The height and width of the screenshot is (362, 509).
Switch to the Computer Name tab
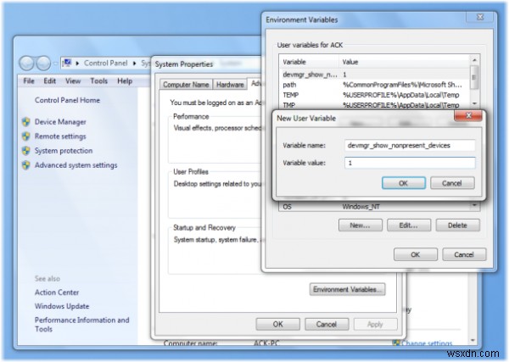(x=186, y=85)
